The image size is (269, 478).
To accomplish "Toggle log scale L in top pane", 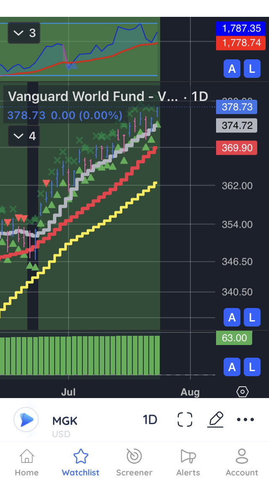I will (252, 69).
